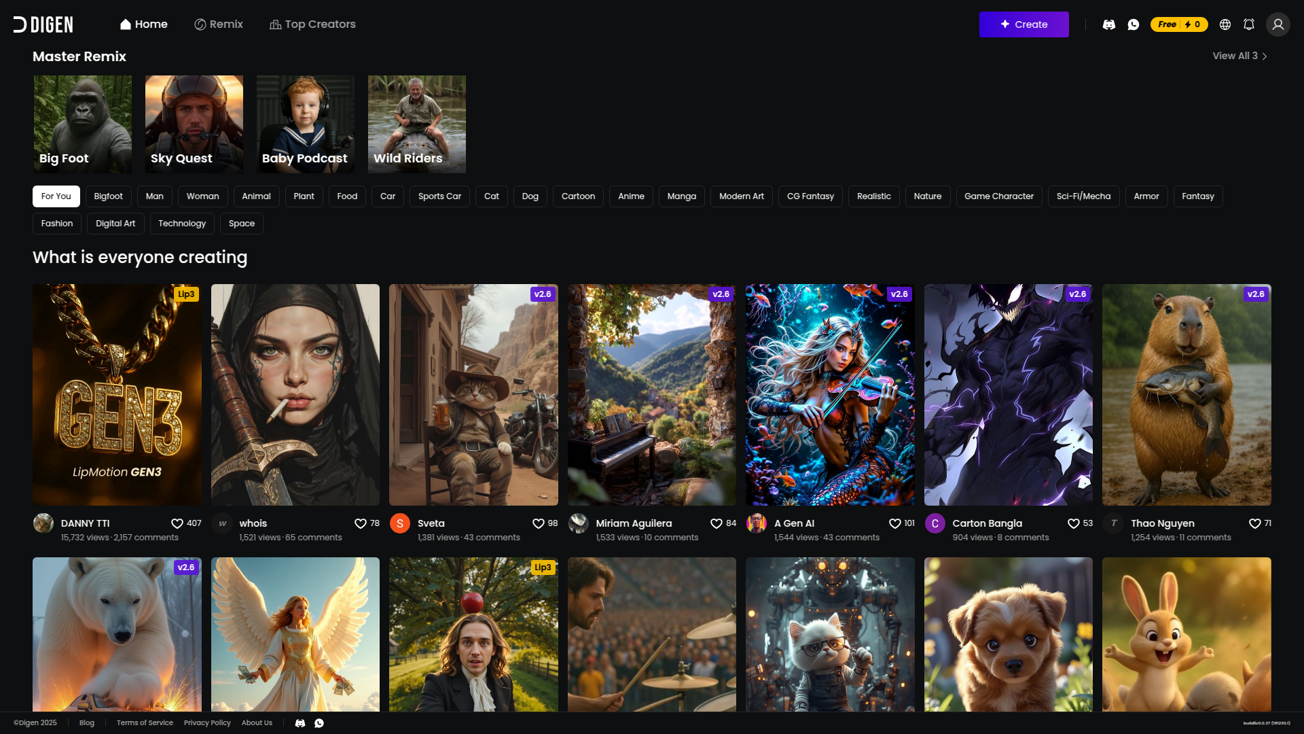Open the Remix page from navigation

click(x=219, y=24)
